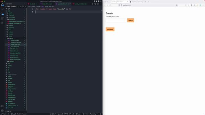This screenshot has width=205, height=115.
Task: Click the New Folder icon in the Explorer header
Action: click(21, 6)
